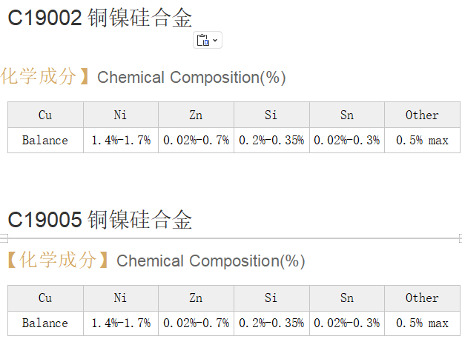Click the Other header cell in first table
This screenshot has height=339, width=462.
coord(422,115)
